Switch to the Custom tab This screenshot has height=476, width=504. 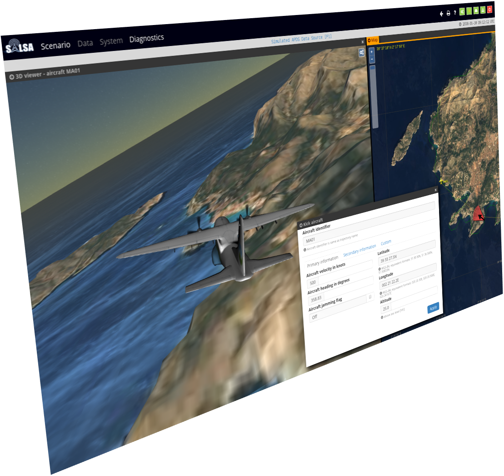point(386,243)
